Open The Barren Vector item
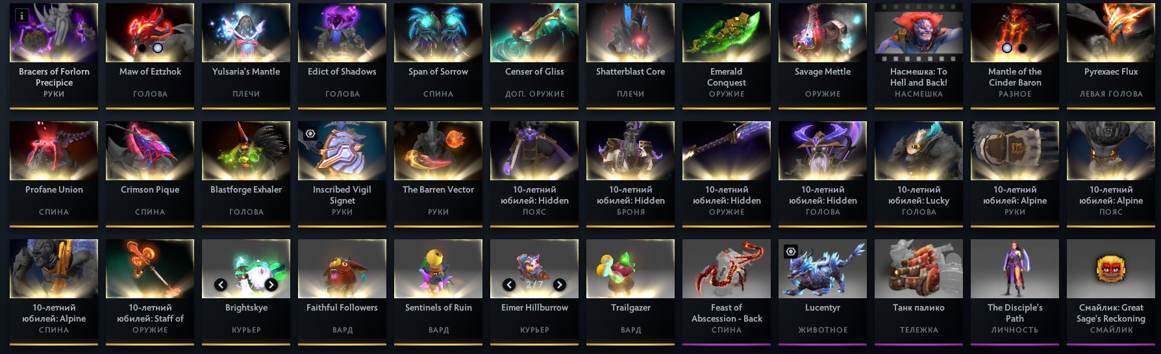The image size is (1161, 354). 438,174
